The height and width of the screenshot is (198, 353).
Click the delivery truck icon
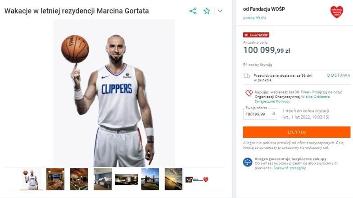(x=247, y=76)
